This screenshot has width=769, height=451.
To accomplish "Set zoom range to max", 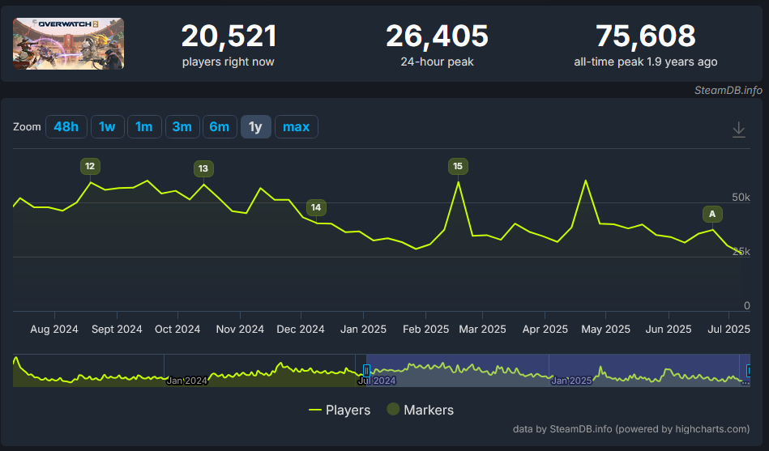I will coord(297,126).
